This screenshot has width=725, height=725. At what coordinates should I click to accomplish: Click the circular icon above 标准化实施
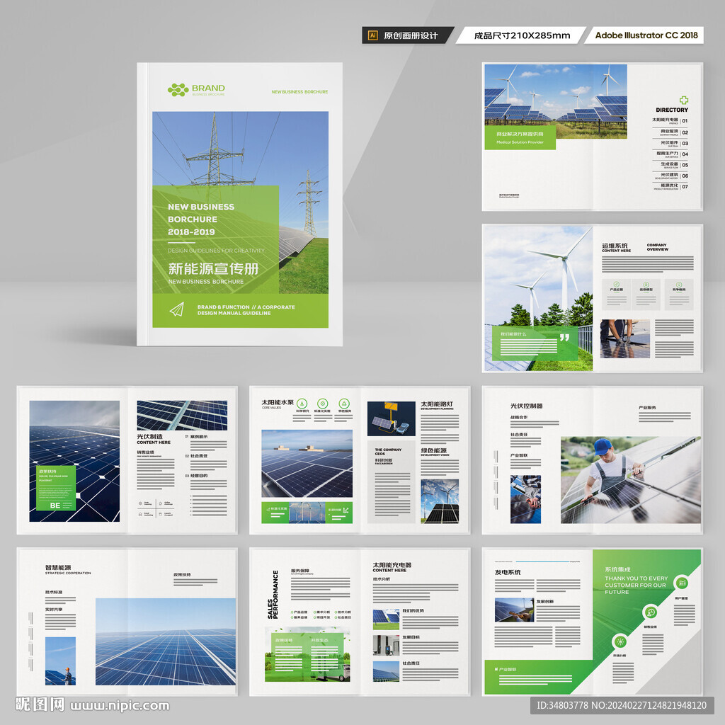click(x=323, y=403)
